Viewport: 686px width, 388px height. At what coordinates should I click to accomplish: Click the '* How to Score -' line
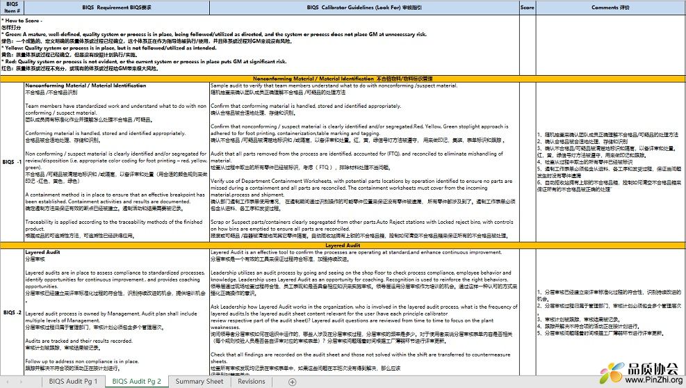point(22,21)
